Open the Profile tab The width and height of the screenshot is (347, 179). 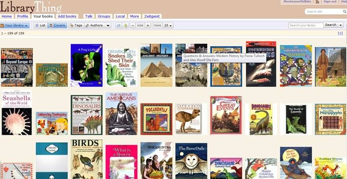[23, 16]
